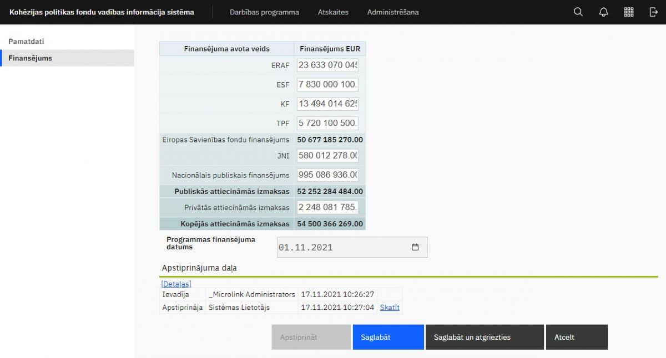The width and height of the screenshot is (666, 358).
Task: Click the Skatīt link
Action: pyautogui.click(x=389, y=308)
